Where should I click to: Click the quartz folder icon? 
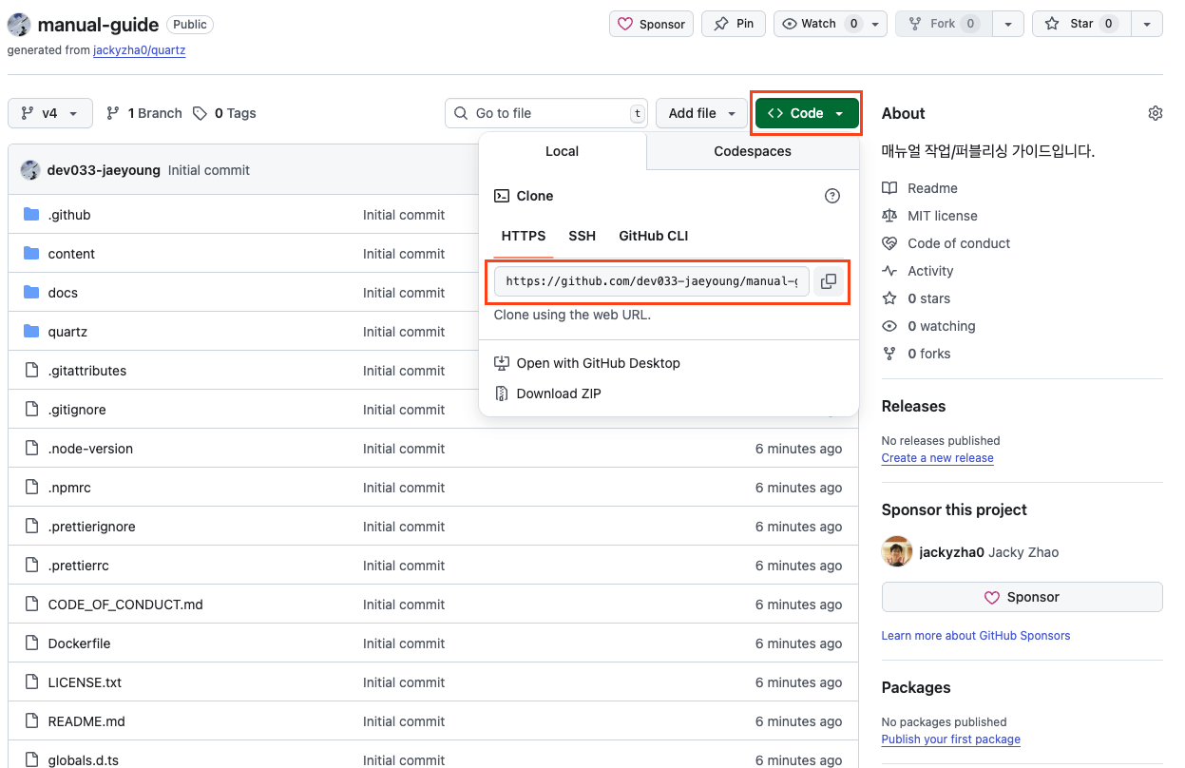pyautogui.click(x=31, y=332)
